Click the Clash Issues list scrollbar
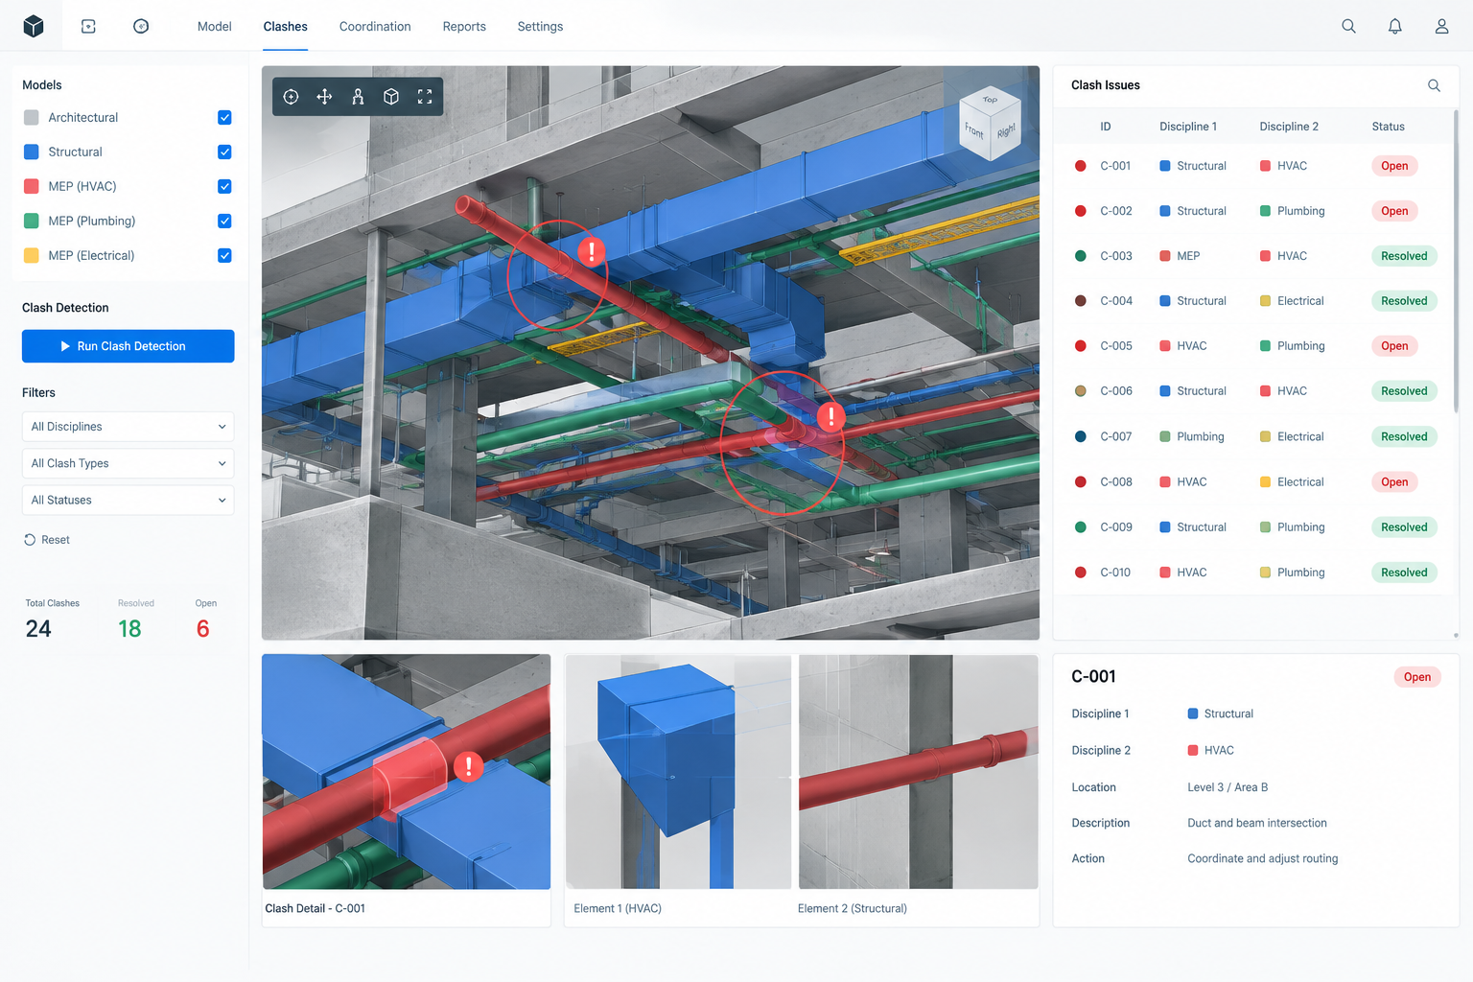Screen dimensions: 1473x982 tap(1456, 261)
